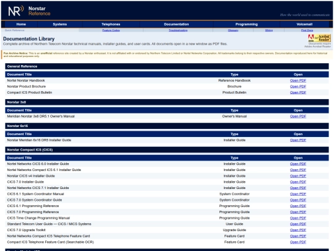The image size is (334, 251).
Task: Click the Nortel Norstar Handbook title
Action: (x=26, y=81)
